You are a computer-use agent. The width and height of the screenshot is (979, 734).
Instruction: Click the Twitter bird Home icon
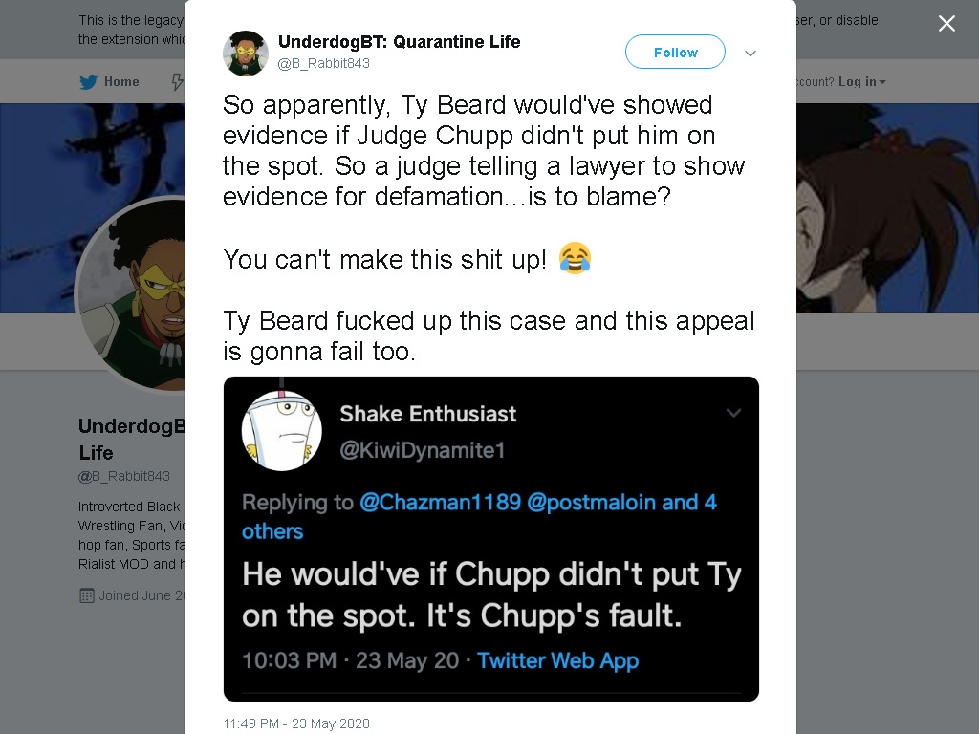click(89, 82)
